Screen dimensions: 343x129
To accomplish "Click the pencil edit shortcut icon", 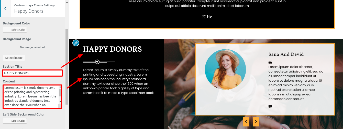I will 76,43.
